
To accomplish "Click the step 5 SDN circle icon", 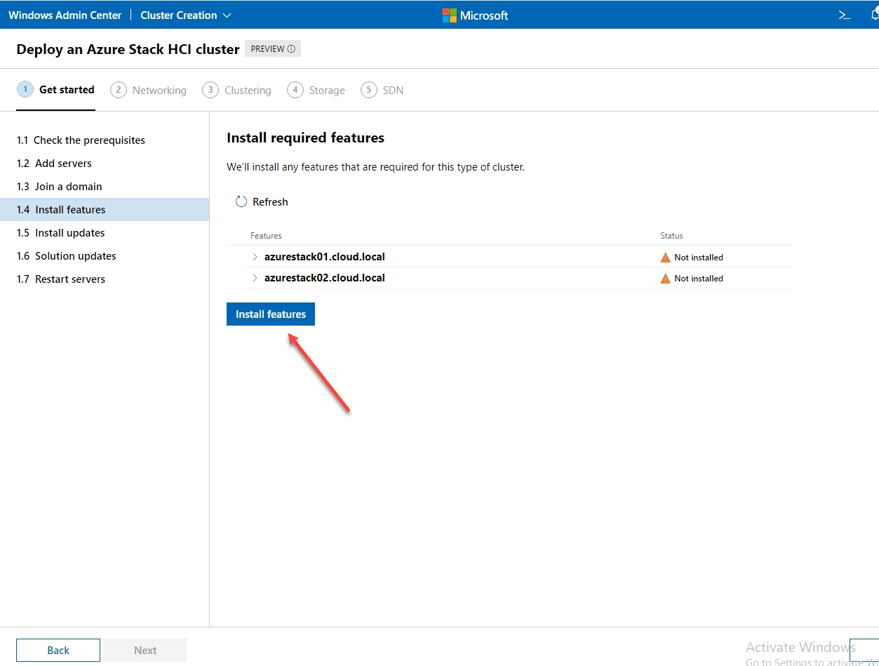I will [369, 90].
